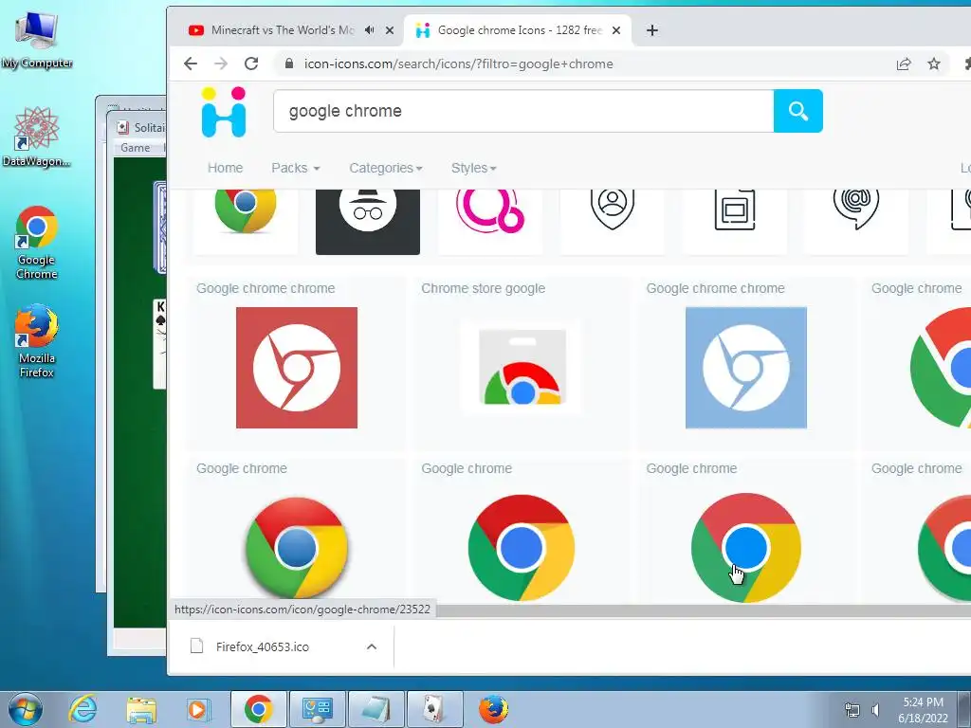Open Firefox from the taskbar
Image resolution: width=971 pixels, height=728 pixels.
493,709
